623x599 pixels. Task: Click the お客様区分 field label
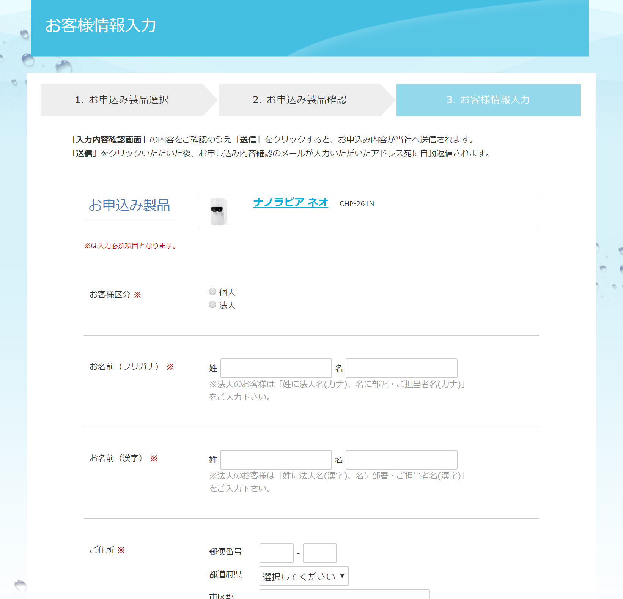tap(110, 295)
